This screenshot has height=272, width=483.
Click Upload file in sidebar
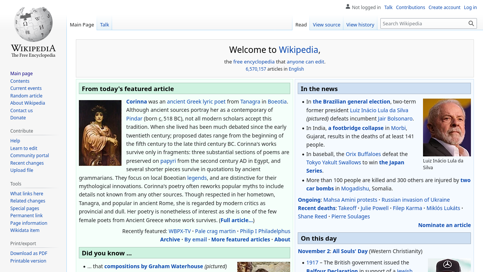click(22, 170)
